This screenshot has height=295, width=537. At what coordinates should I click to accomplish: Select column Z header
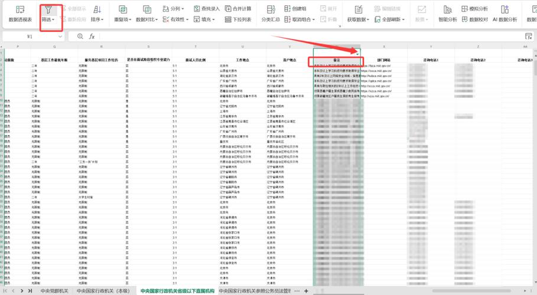[478, 46]
